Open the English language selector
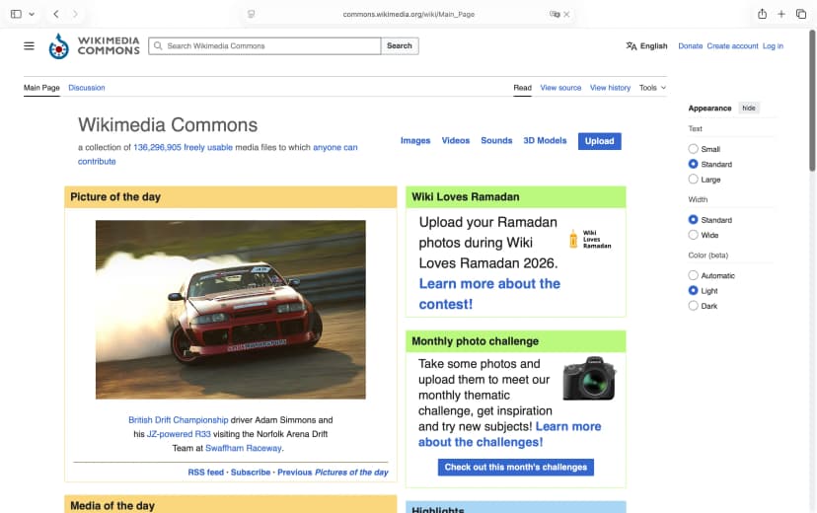 coord(646,45)
